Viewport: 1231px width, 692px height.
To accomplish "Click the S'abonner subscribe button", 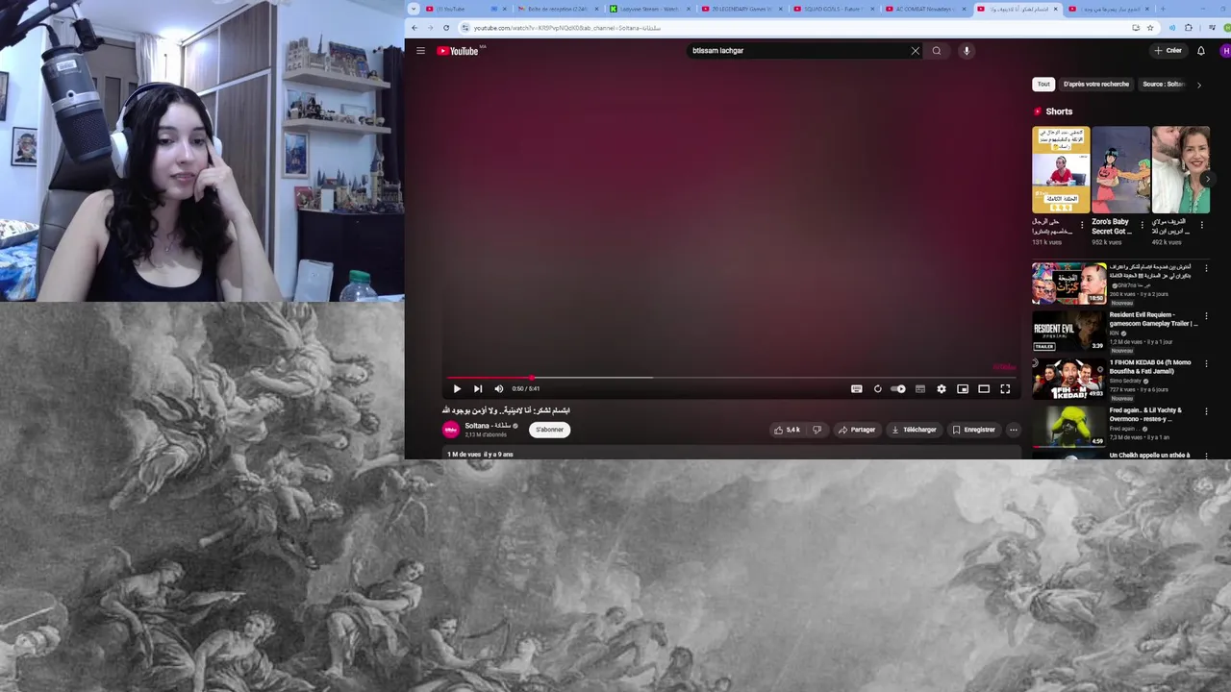I will pyautogui.click(x=549, y=430).
